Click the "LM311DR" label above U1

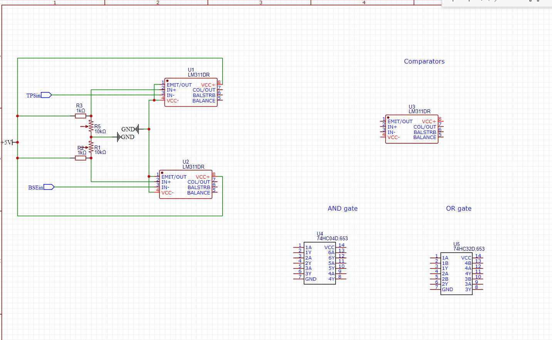pyautogui.click(x=199, y=75)
